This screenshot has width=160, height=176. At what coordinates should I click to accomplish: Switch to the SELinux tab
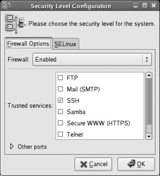(65, 44)
